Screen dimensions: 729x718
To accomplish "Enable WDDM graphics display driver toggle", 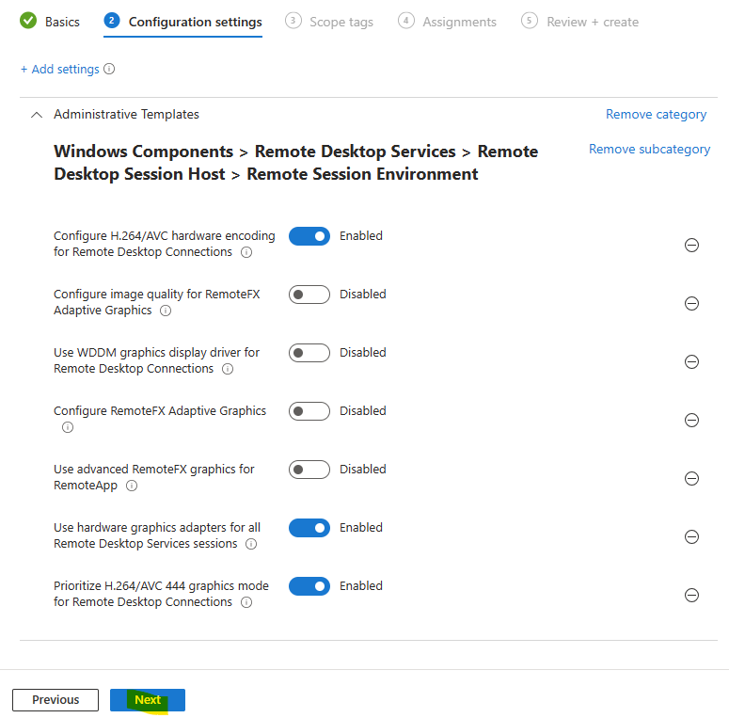I will tap(309, 353).
